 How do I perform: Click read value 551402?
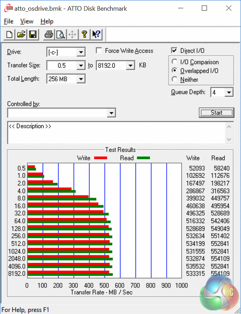click(x=220, y=236)
